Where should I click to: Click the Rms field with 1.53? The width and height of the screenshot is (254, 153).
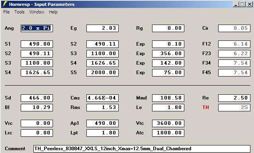click(x=102, y=107)
